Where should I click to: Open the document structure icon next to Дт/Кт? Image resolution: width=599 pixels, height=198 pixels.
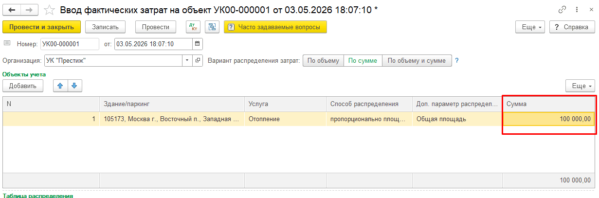tap(212, 27)
